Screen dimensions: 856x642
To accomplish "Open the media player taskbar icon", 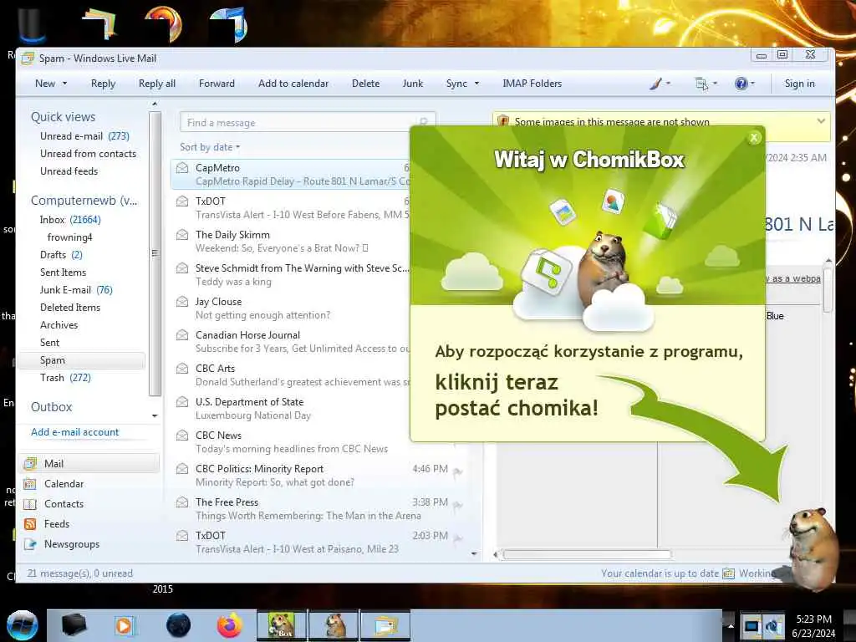I will click(125, 625).
